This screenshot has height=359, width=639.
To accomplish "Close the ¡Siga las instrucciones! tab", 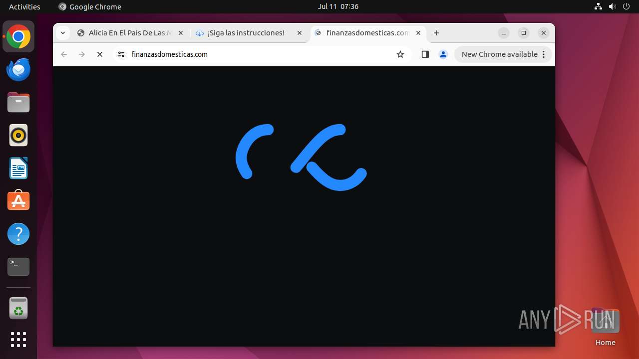I will (300, 33).
